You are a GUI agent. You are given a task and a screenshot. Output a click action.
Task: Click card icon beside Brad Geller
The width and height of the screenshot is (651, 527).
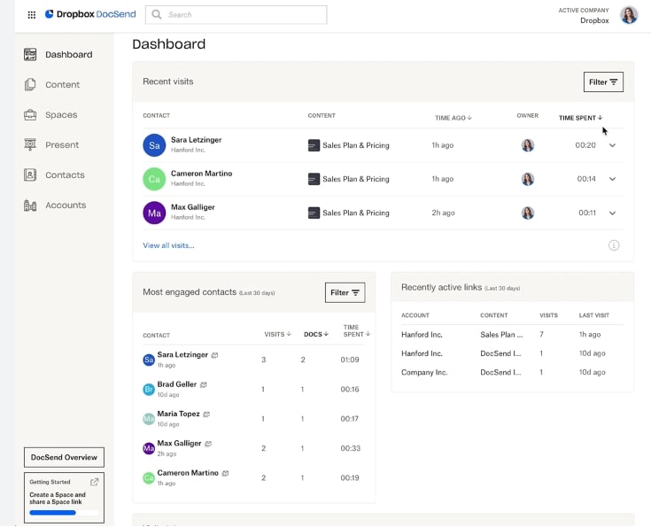click(204, 384)
